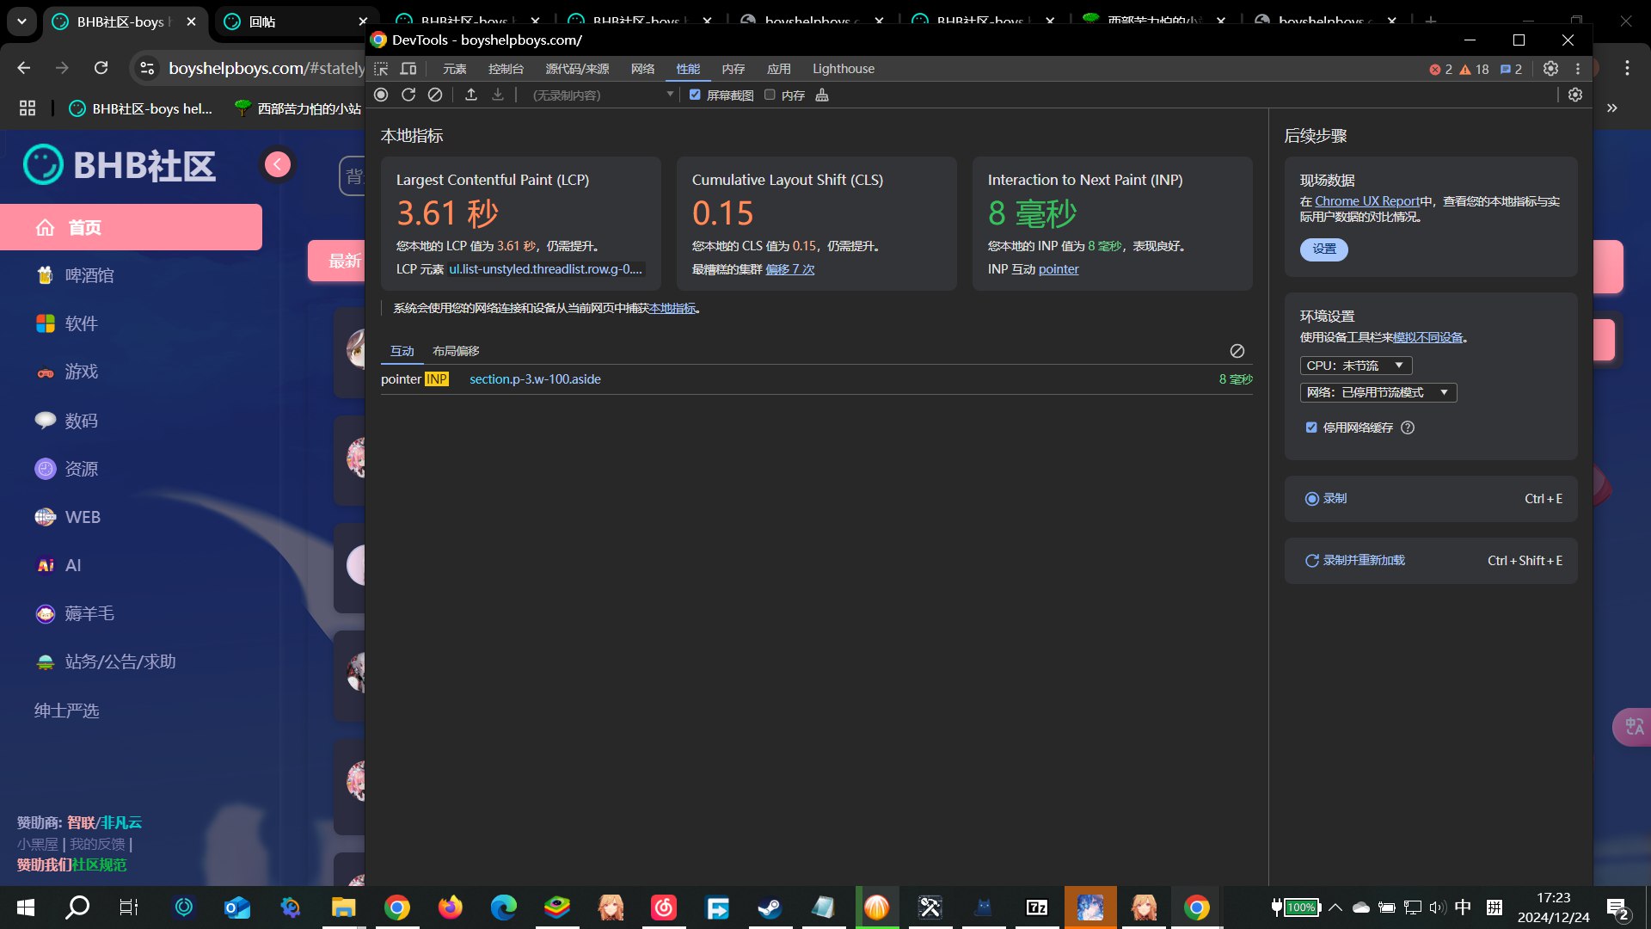This screenshot has height=929, width=1651.
Task: Uncheck the 停用网络缓存 checkbox
Action: [x=1311, y=428]
